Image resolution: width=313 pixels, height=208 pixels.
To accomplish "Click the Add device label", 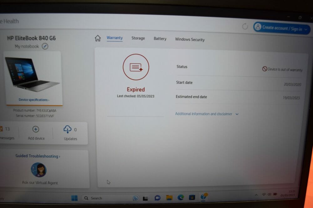I will tap(36, 138).
